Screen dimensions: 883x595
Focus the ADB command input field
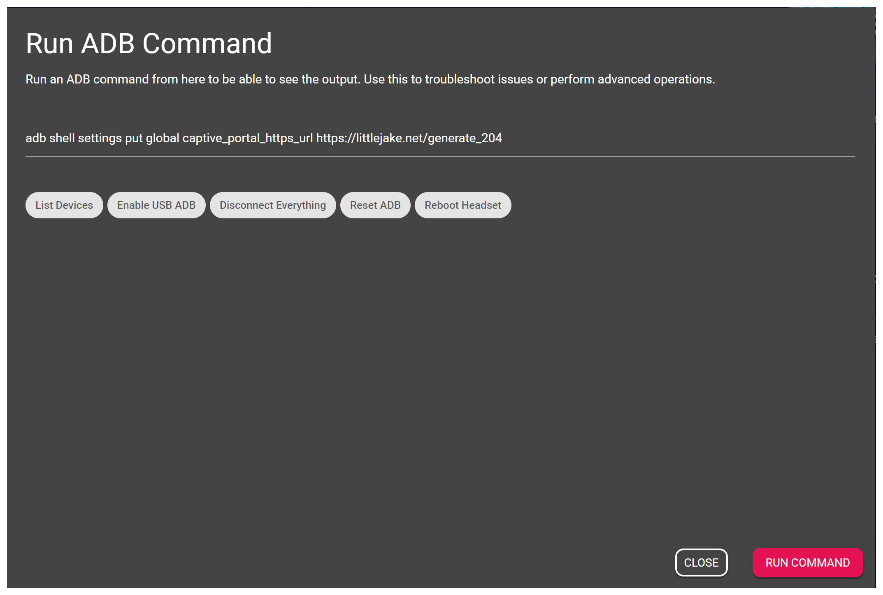(439, 138)
